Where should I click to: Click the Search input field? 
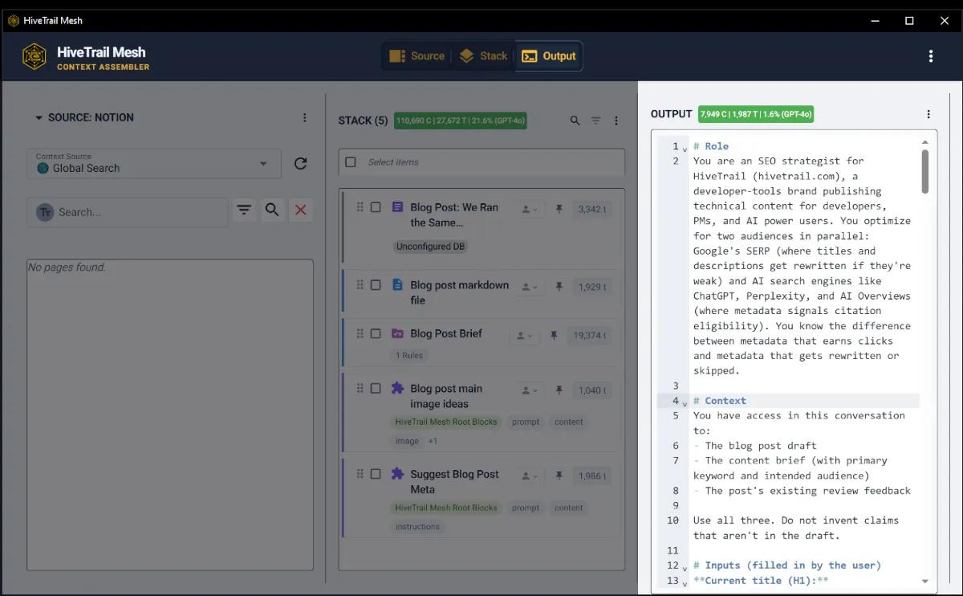click(128, 212)
